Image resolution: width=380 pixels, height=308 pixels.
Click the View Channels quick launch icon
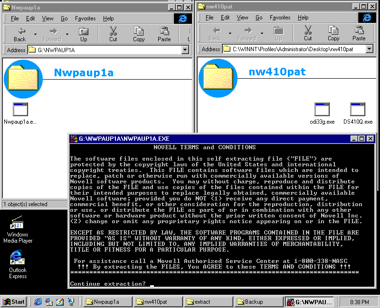tap(71, 302)
